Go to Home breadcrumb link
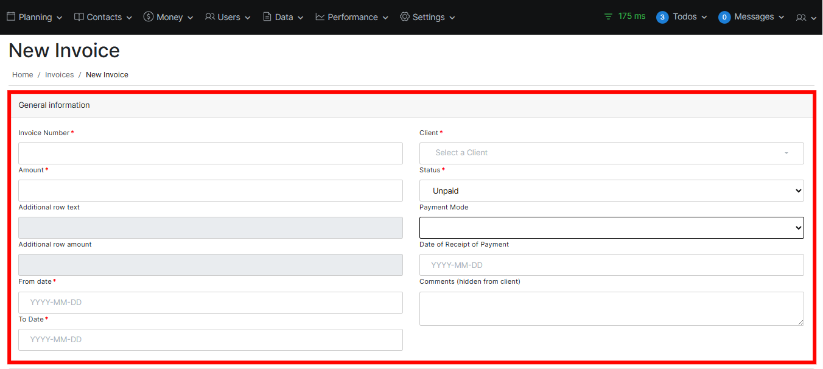The width and height of the screenshot is (823, 369). pos(23,75)
